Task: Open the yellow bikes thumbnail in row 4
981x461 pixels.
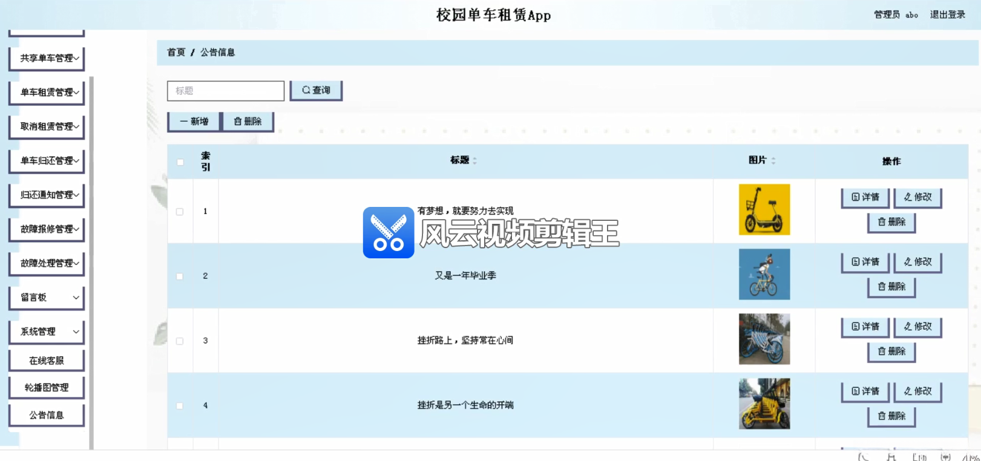Action: pos(764,404)
